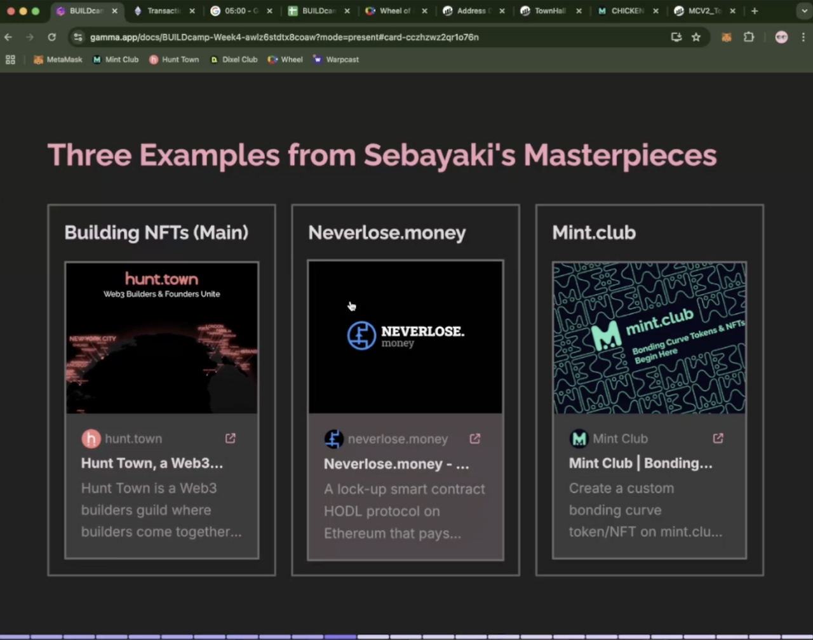Bookmark this page with the star icon
This screenshot has height=640, width=813.
pos(695,37)
